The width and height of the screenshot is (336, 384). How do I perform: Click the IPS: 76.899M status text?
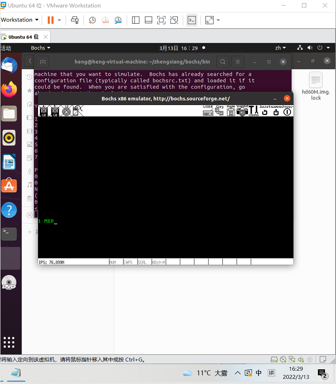pyautogui.click(x=51, y=262)
